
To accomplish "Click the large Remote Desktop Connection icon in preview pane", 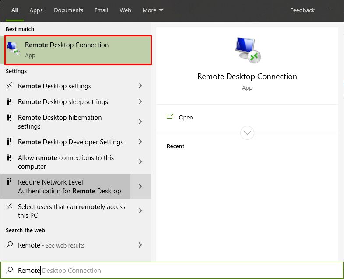I will pyautogui.click(x=248, y=50).
